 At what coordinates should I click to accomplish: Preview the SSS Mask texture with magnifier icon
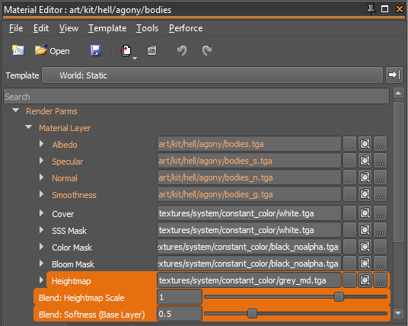[365, 230]
